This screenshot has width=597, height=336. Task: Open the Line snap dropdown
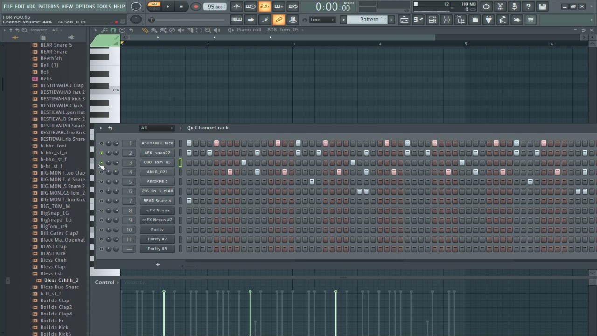[322, 20]
